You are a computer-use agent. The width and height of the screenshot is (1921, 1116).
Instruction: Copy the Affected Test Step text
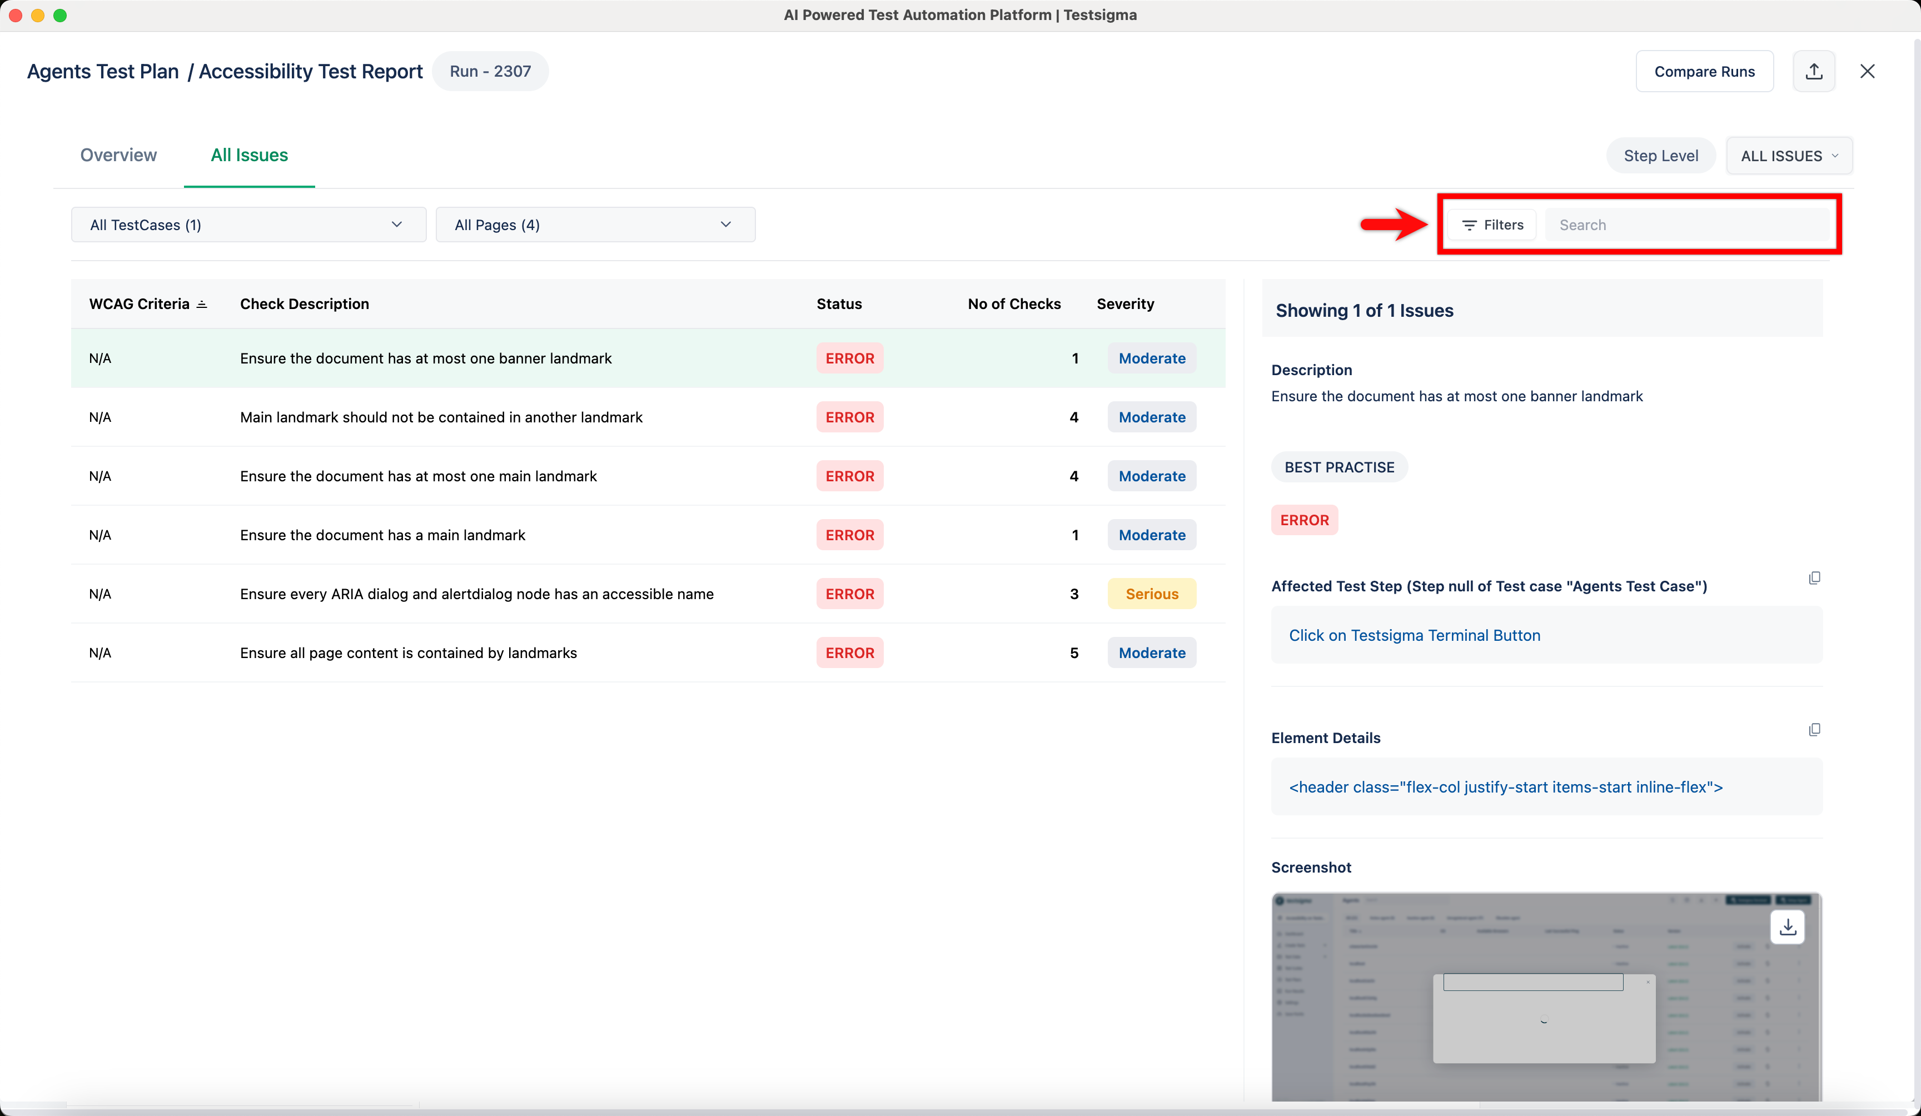(x=1814, y=578)
